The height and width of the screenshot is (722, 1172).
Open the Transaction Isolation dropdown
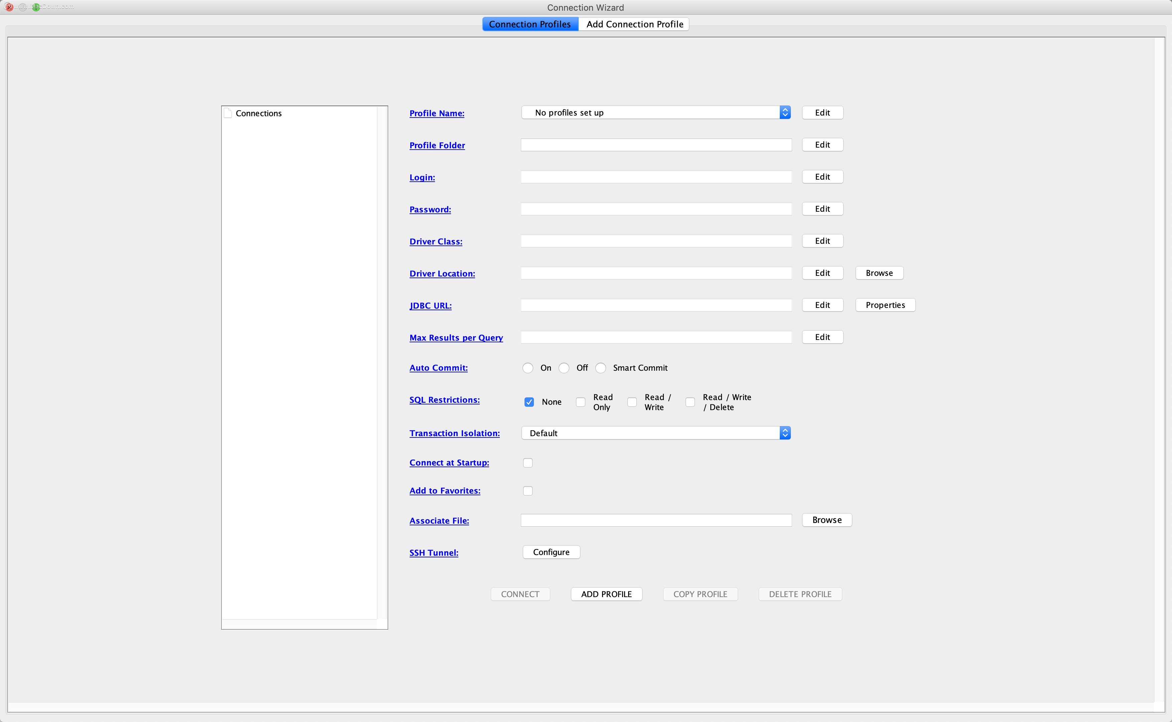point(656,433)
